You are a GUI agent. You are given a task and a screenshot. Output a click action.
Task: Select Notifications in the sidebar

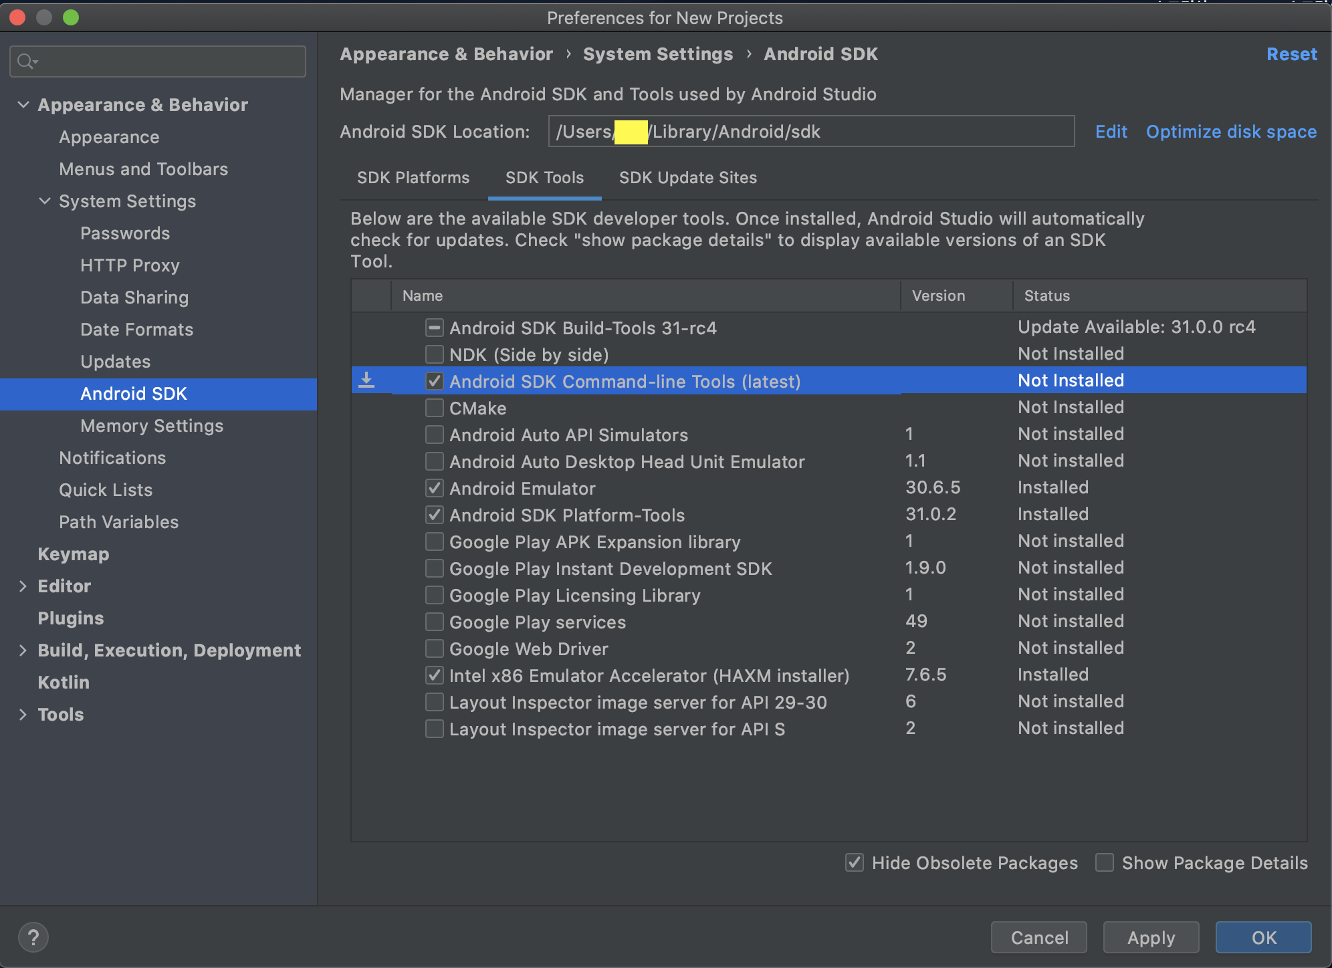(x=112, y=458)
